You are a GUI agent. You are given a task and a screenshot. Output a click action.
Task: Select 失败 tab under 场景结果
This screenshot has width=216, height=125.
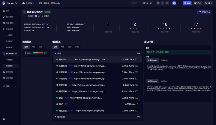click(x=33, y=47)
